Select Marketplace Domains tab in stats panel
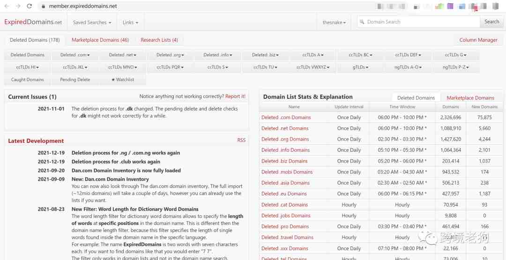Image resolution: width=506 pixels, height=260 pixels. tap(470, 98)
